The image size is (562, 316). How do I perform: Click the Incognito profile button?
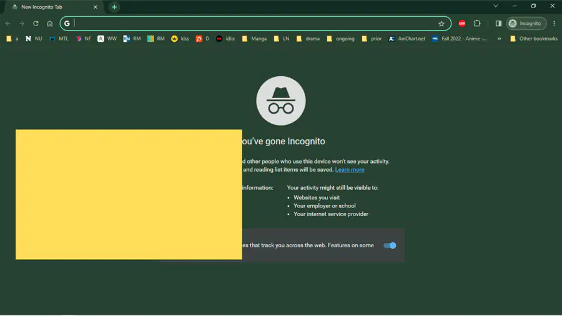click(x=526, y=24)
